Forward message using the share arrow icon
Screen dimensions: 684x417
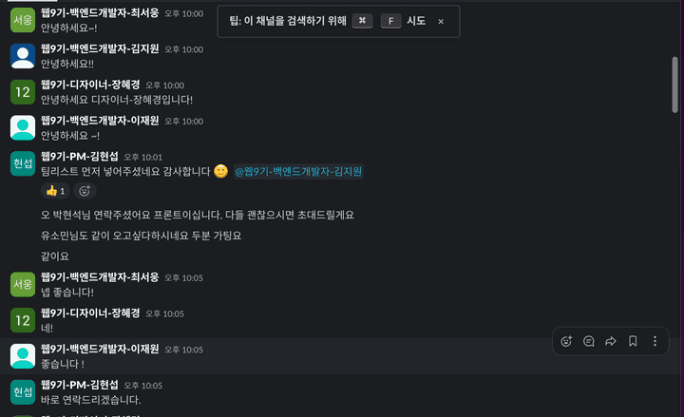[611, 341]
